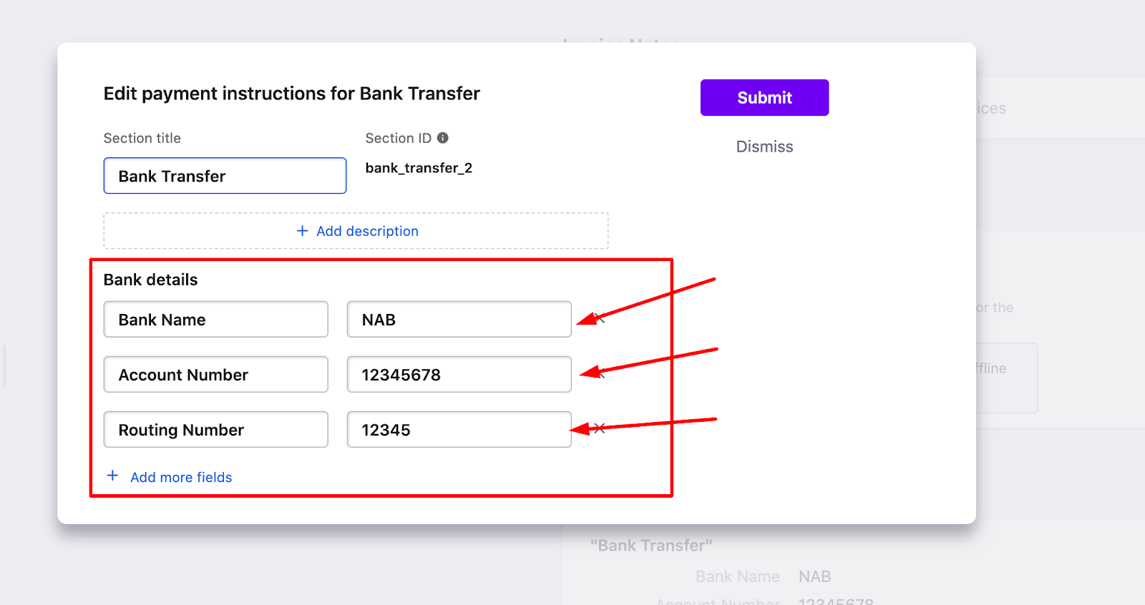Remove the Bank Name row
Image resolution: width=1145 pixels, height=605 pixels.
click(x=600, y=319)
